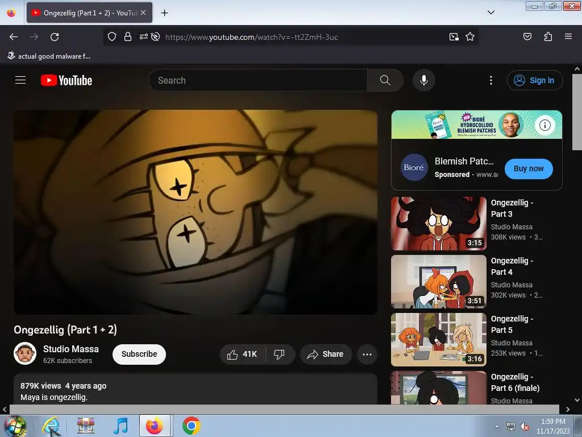Go back with the browser back arrow

(14, 37)
